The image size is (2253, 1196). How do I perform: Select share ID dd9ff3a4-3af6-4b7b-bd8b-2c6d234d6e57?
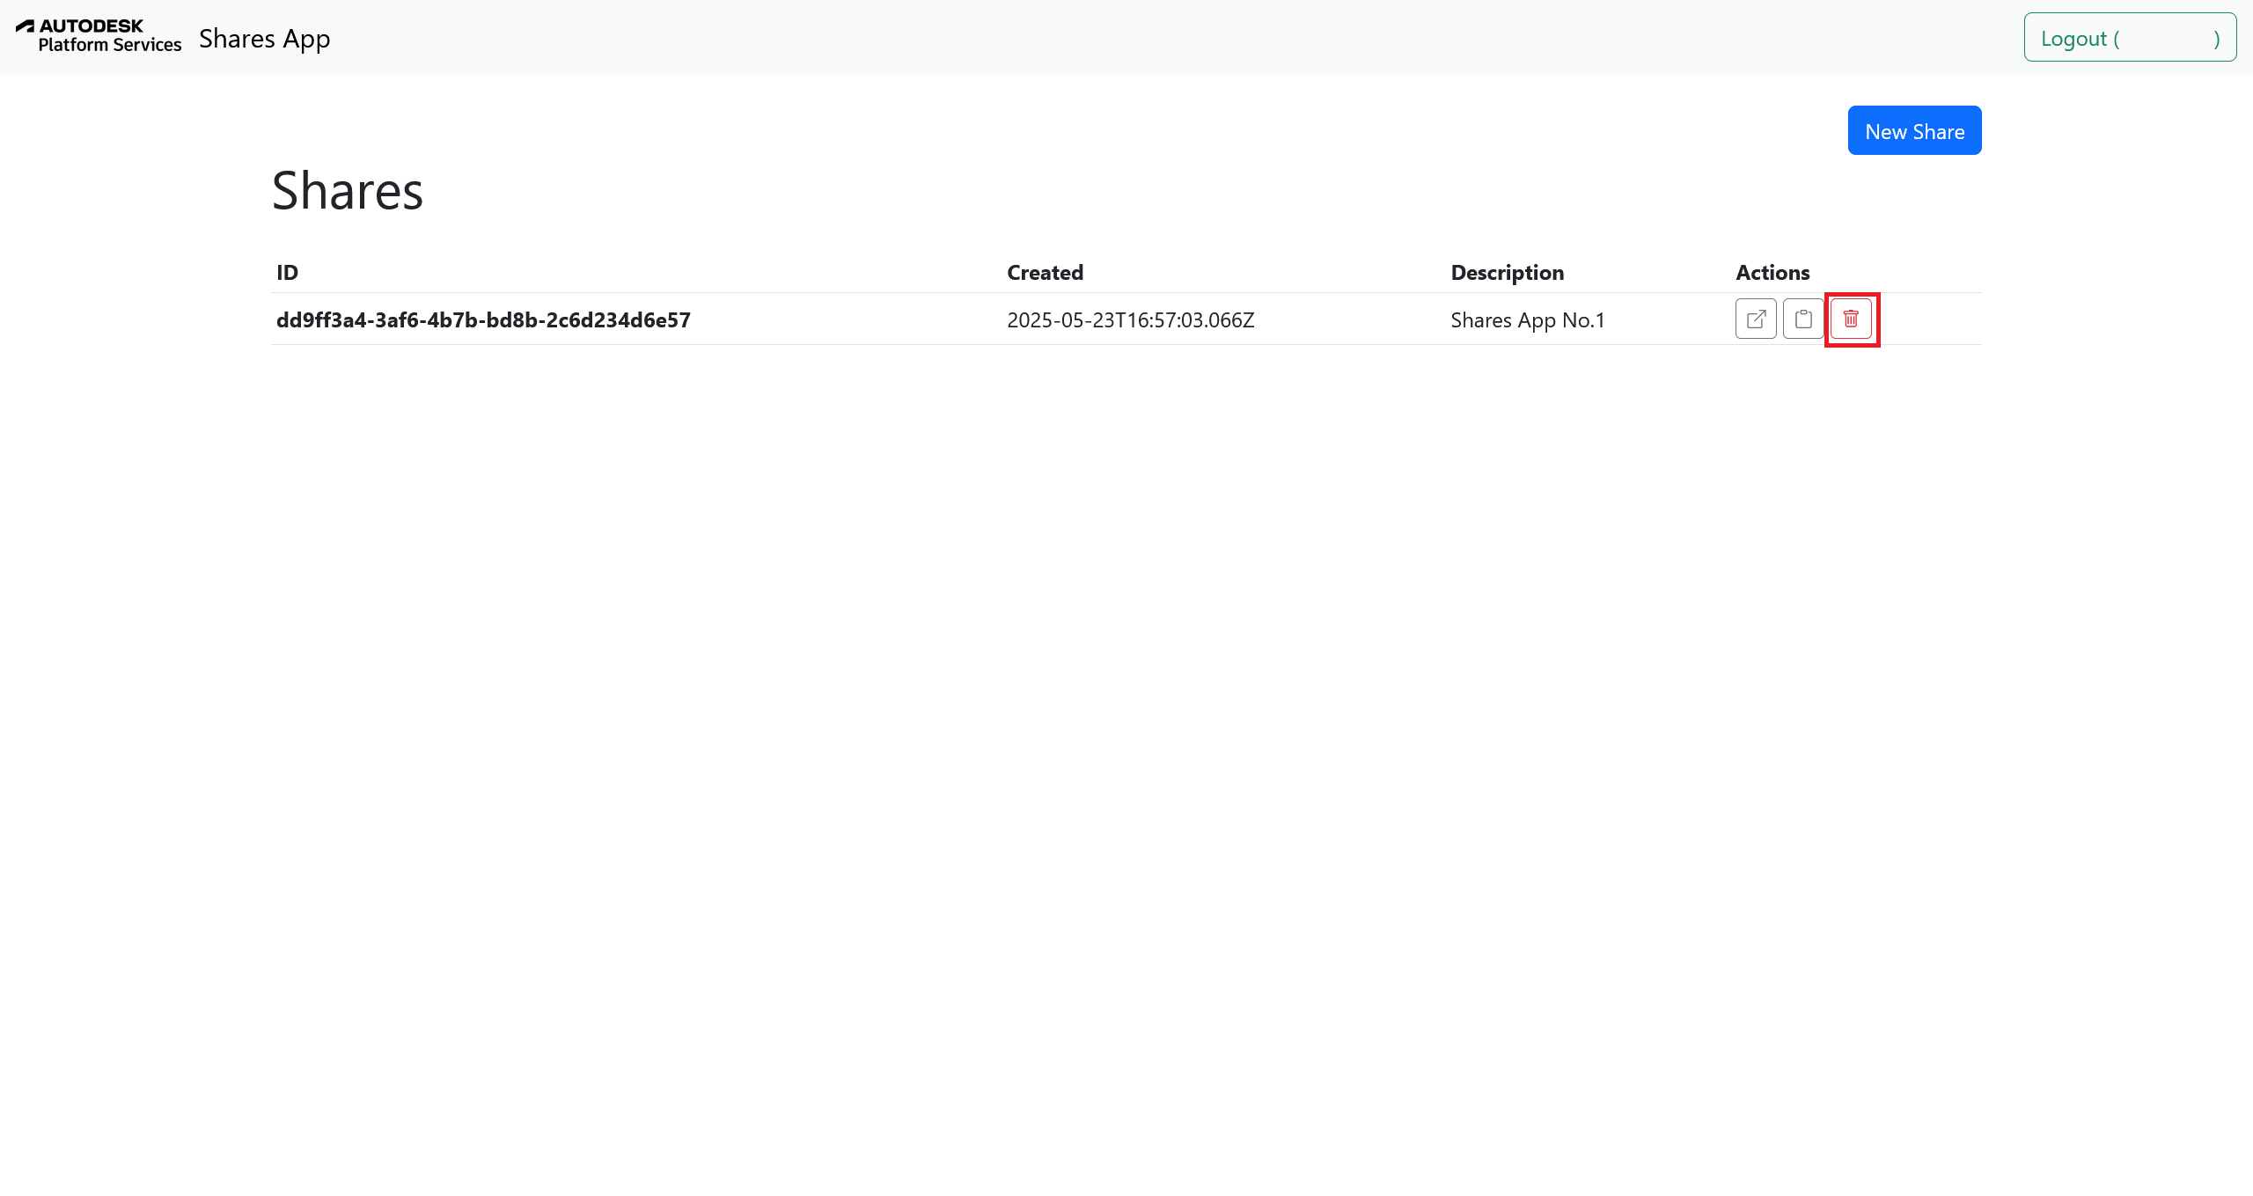(x=483, y=319)
